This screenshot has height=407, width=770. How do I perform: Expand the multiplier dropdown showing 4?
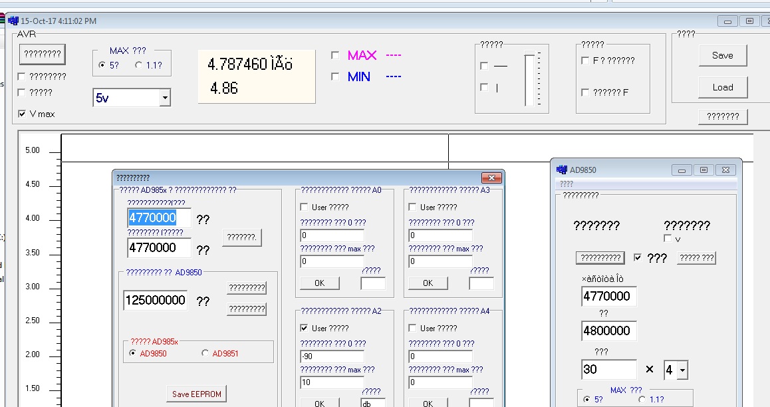[x=682, y=370]
